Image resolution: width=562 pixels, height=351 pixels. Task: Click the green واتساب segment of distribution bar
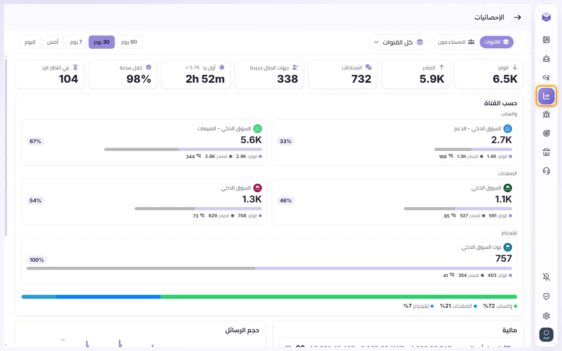(x=339, y=297)
